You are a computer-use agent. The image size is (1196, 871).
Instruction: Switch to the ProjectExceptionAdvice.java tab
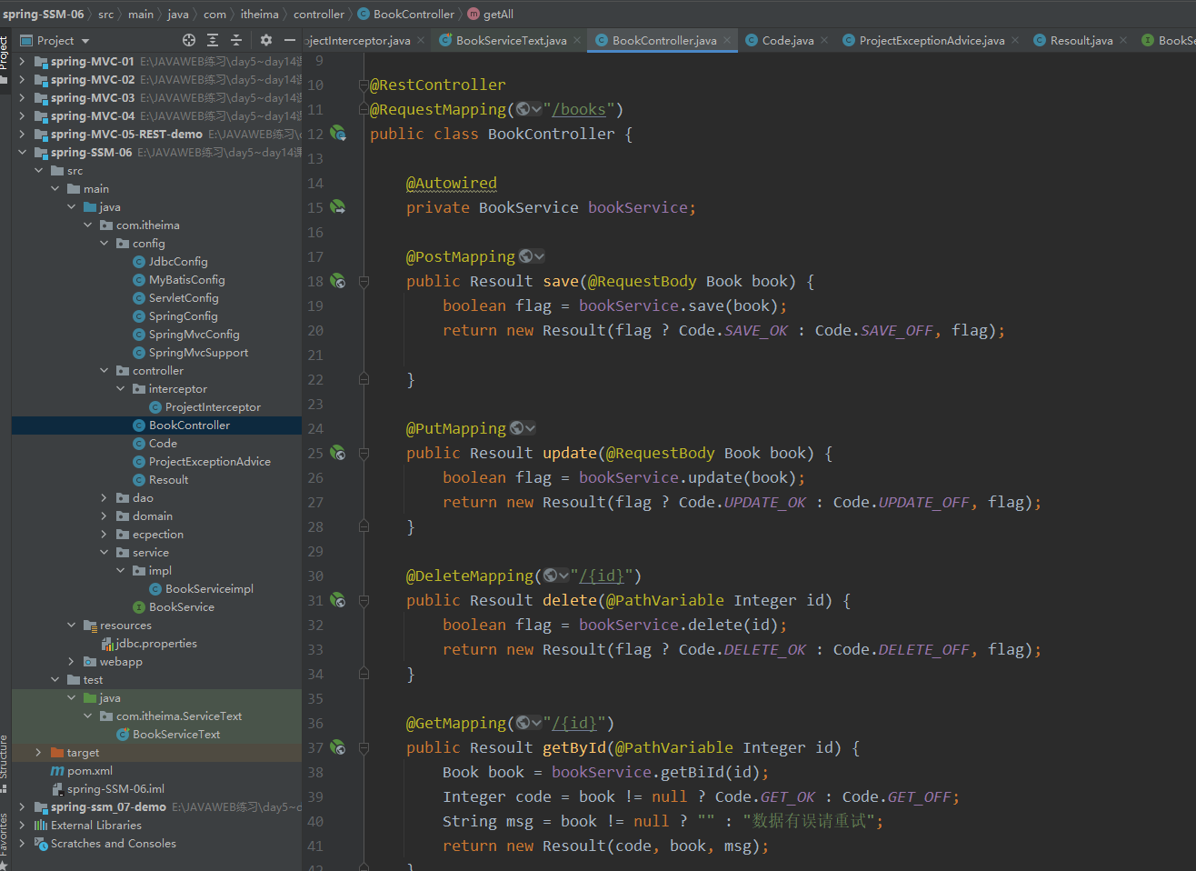click(932, 40)
